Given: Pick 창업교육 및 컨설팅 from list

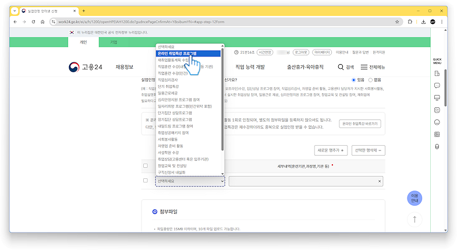Looking at the screenshot, I should tap(188, 166).
